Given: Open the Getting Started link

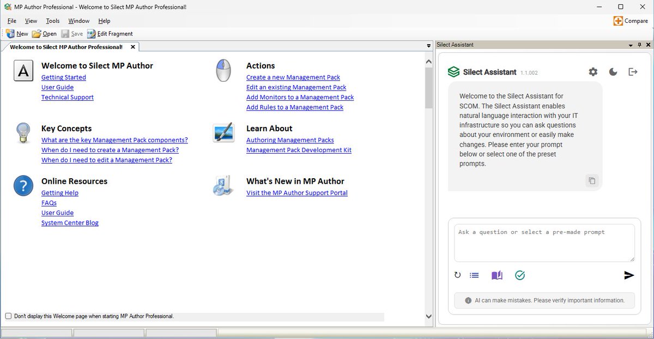Looking at the screenshot, I should (64, 77).
